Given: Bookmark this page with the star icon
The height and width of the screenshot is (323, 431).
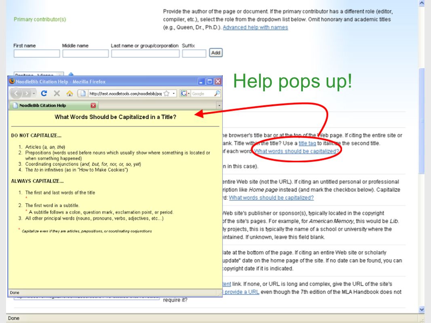Looking at the screenshot, I should [166, 94].
